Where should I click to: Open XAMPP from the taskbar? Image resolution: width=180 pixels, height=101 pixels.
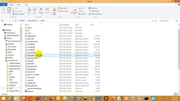point(126,98)
